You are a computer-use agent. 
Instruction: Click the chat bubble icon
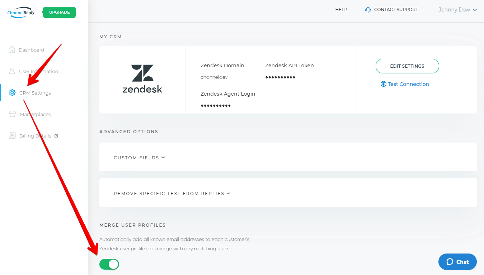tap(450, 262)
